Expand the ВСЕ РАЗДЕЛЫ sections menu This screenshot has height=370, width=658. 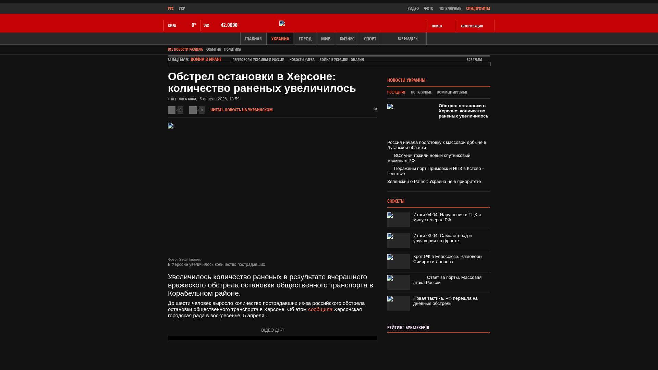(408, 39)
